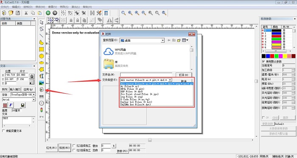Enable the variable text checkbox
Viewport: 297px width, 158px height.
3,131
